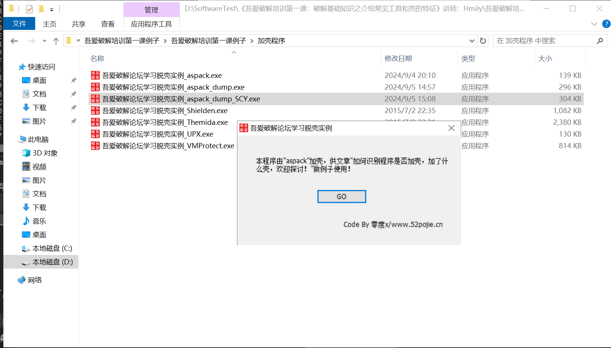
Task: Select the UPX.exe sample file
Action: (x=157, y=134)
